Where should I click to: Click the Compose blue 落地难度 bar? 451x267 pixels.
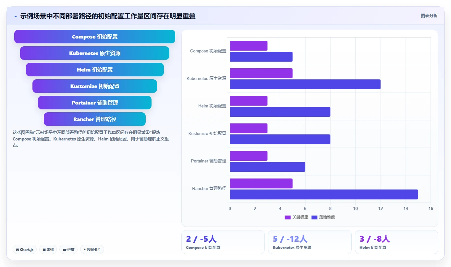(261, 57)
